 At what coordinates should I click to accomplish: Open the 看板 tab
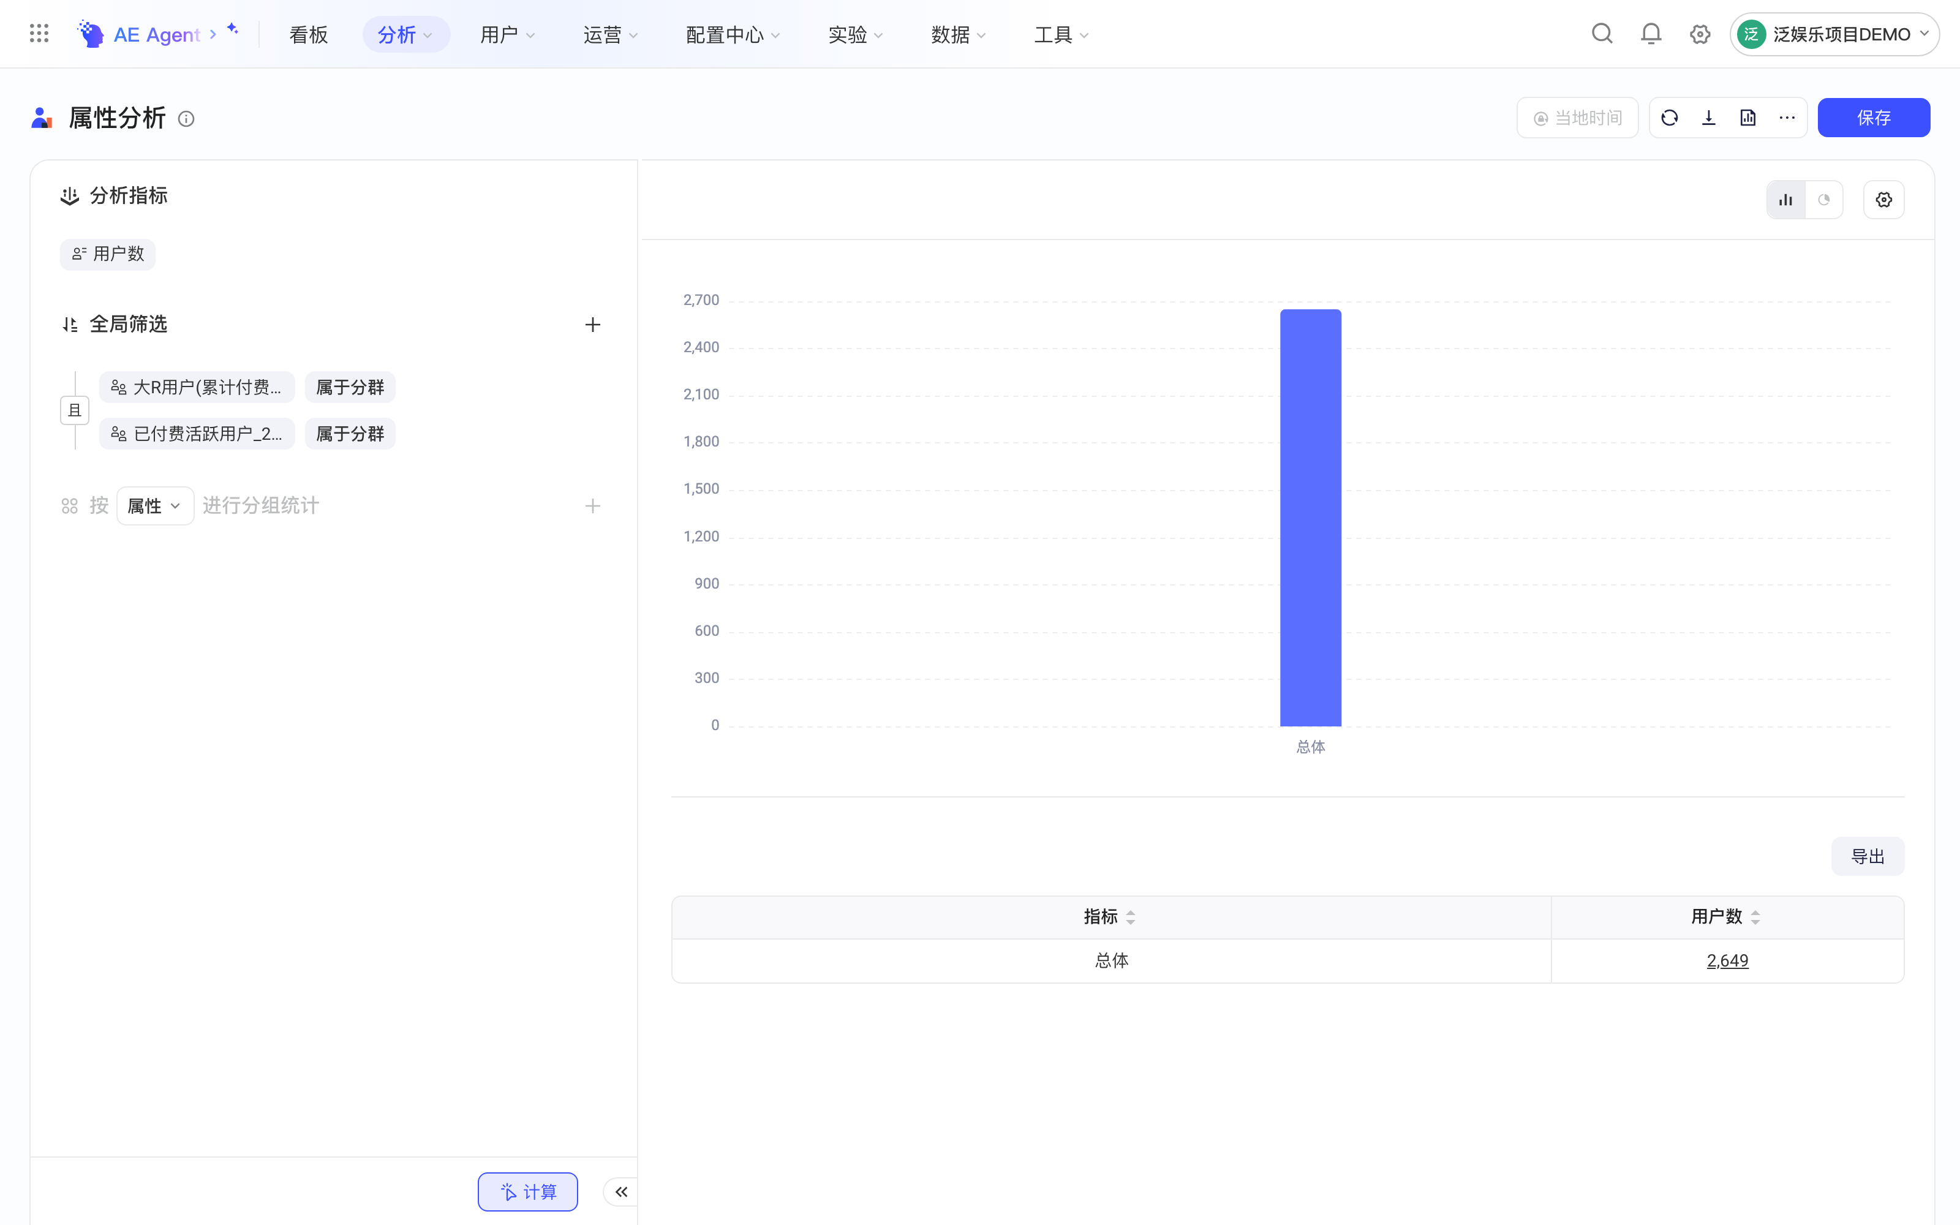(309, 35)
